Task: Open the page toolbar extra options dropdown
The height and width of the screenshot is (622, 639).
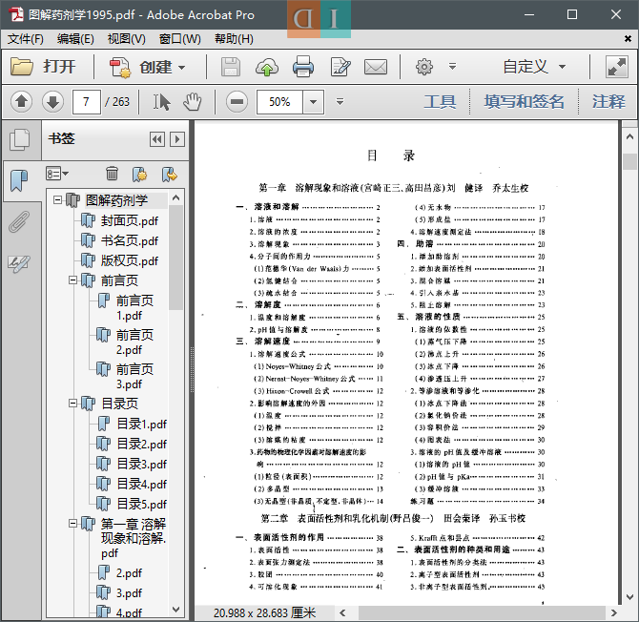Action: point(340,101)
